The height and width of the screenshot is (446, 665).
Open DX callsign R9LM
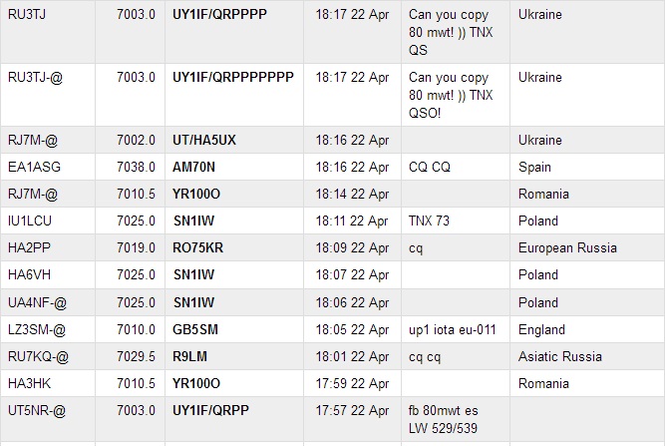tap(189, 356)
